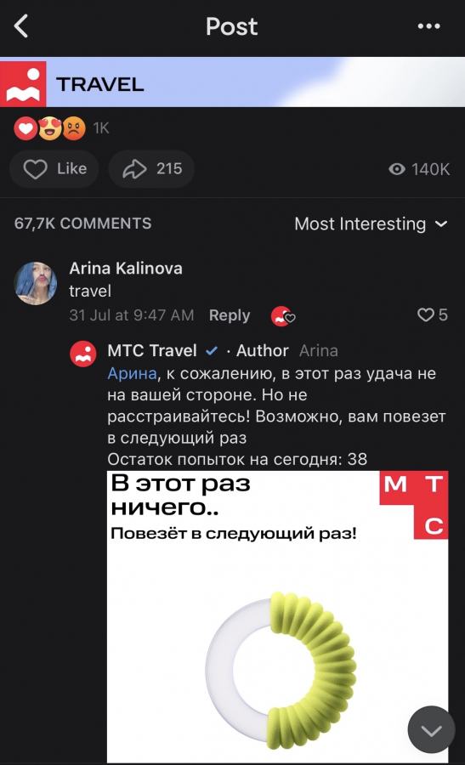Open the MTC Travel author name
Screen dimensions: 465x765
coord(152,350)
